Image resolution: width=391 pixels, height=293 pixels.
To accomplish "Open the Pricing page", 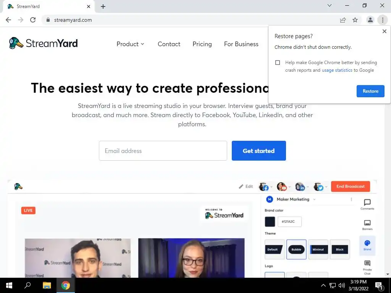I will [x=202, y=44].
